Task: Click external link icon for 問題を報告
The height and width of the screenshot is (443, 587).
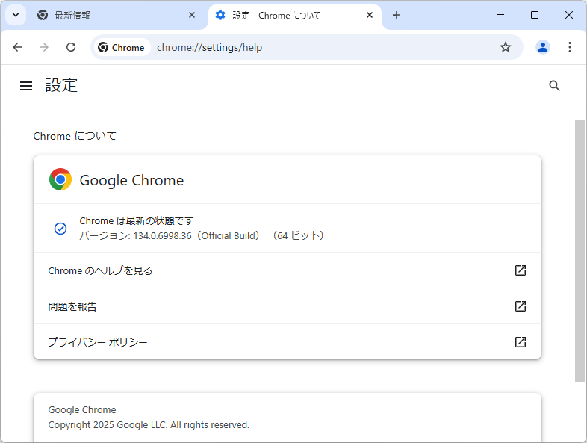Action: tap(521, 306)
